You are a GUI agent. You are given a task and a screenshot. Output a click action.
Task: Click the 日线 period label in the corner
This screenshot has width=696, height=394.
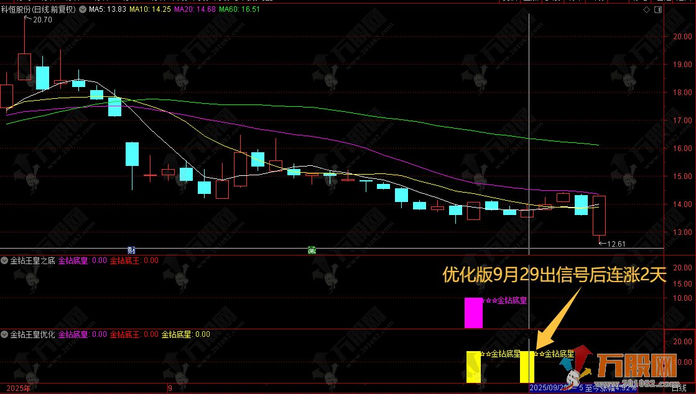pyautogui.click(x=679, y=388)
